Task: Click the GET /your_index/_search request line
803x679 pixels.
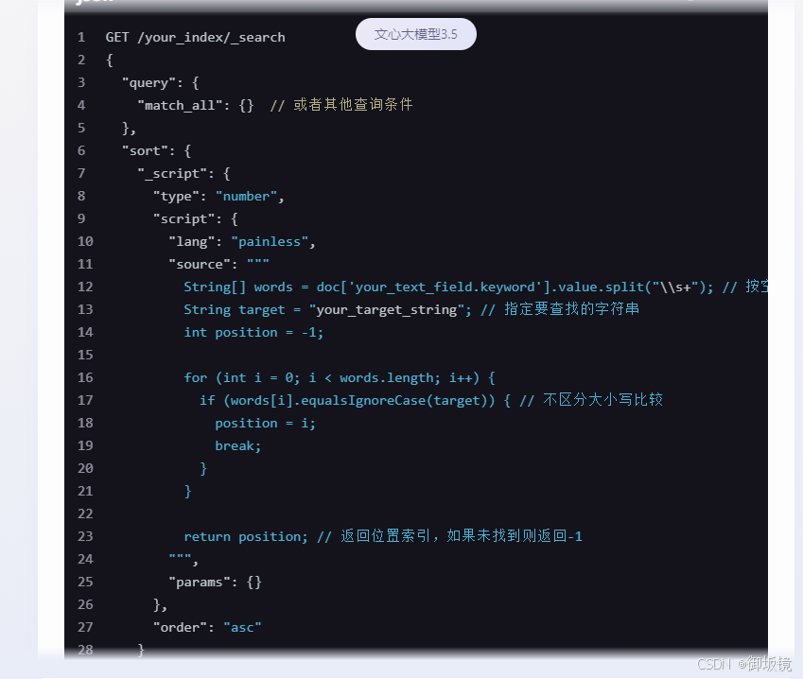Action: click(x=195, y=38)
